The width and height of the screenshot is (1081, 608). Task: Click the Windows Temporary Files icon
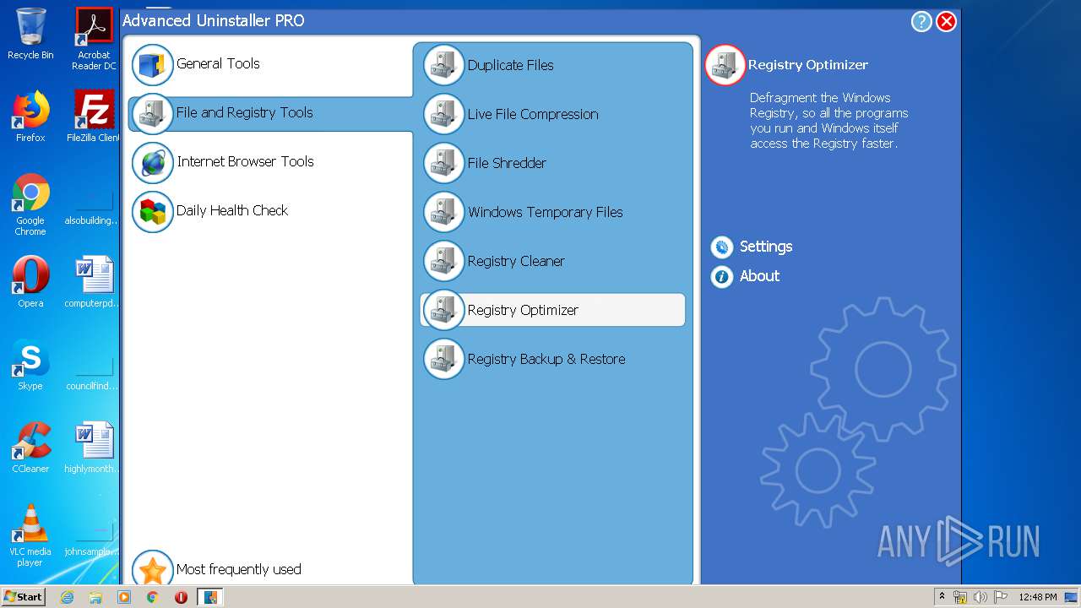[x=443, y=212]
